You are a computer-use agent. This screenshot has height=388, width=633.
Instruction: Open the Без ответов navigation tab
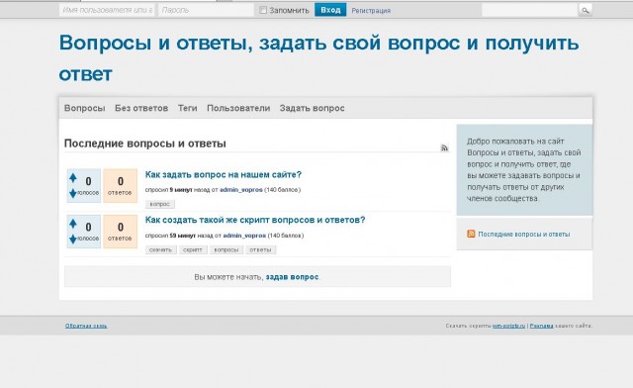pyautogui.click(x=141, y=108)
